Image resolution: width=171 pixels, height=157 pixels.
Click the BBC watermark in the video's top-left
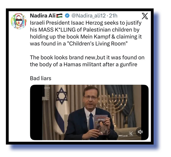(x=47, y=88)
